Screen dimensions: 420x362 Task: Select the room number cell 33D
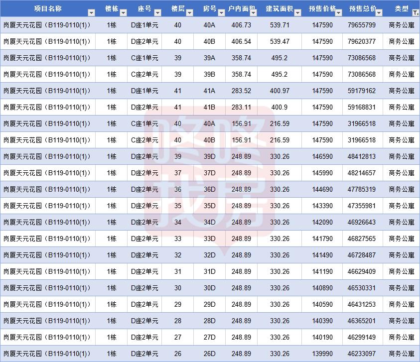coord(209,239)
